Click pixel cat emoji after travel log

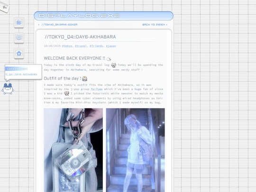click(114, 65)
